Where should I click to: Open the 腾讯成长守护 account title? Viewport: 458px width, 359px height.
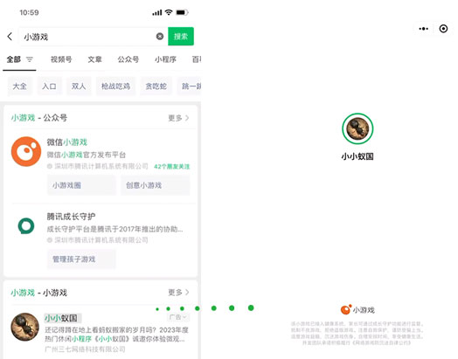pos(71,217)
